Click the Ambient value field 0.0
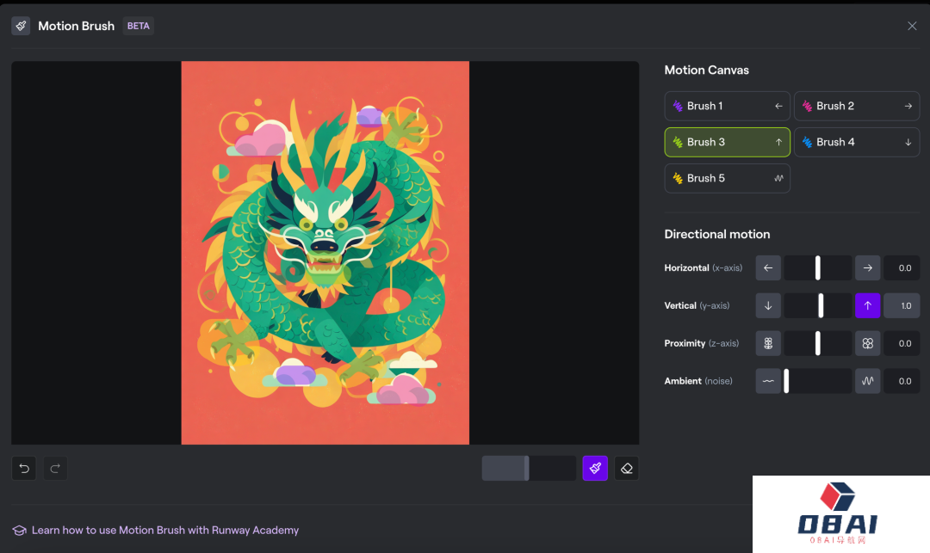 (x=902, y=381)
